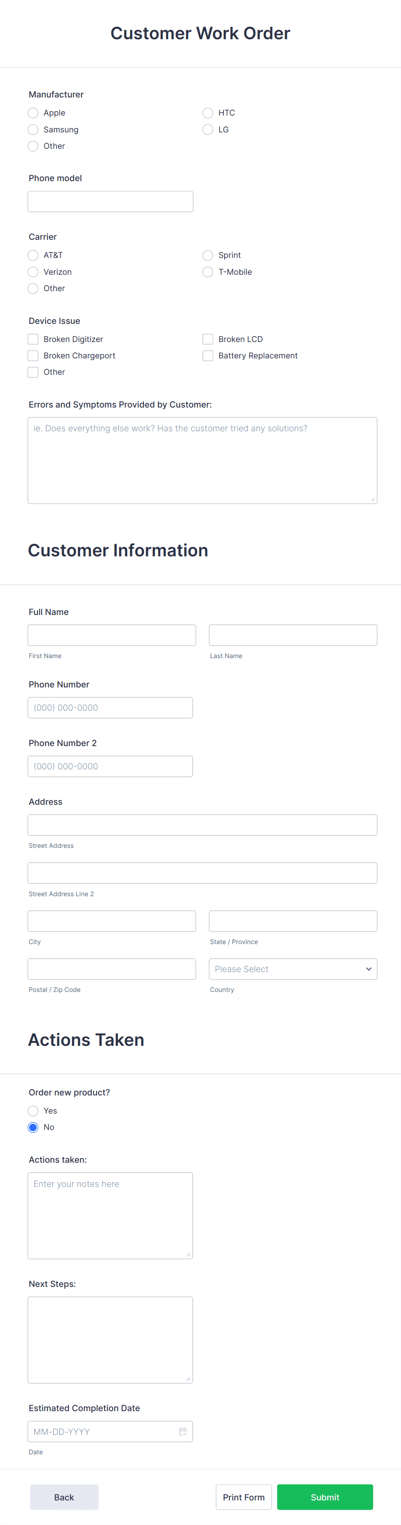Click the Submit button
The image size is (401, 1525).
[325, 1497]
